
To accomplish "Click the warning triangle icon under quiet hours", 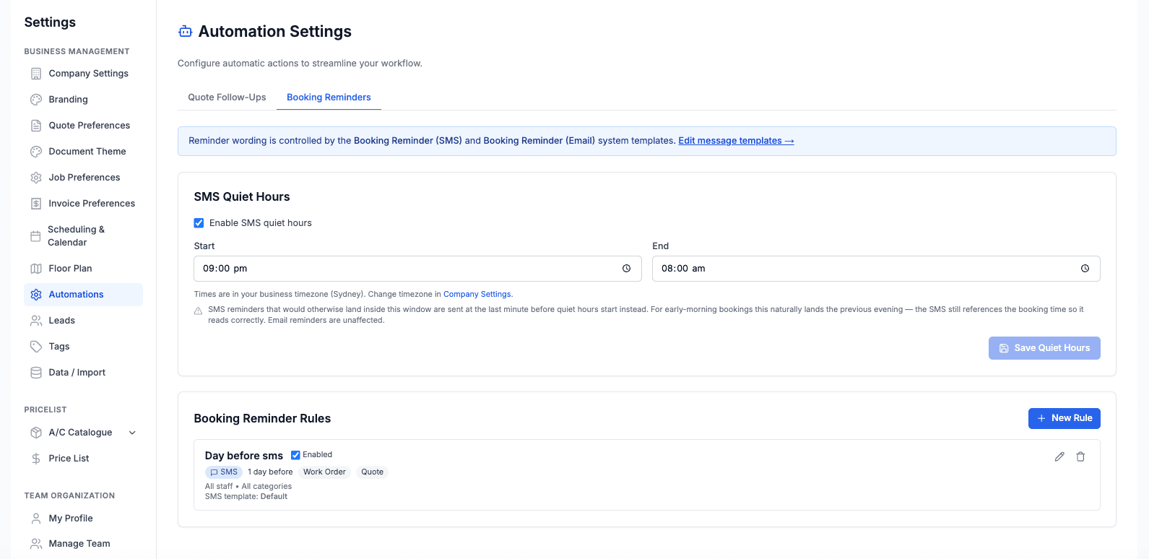I will pyautogui.click(x=198, y=311).
